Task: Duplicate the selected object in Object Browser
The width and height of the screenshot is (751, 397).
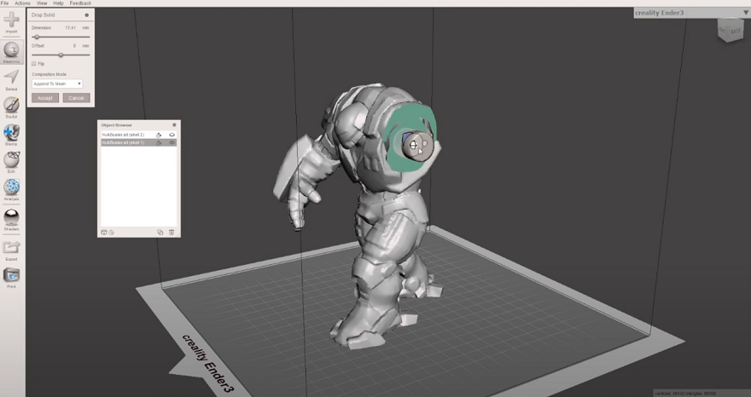Action: pos(160,233)
